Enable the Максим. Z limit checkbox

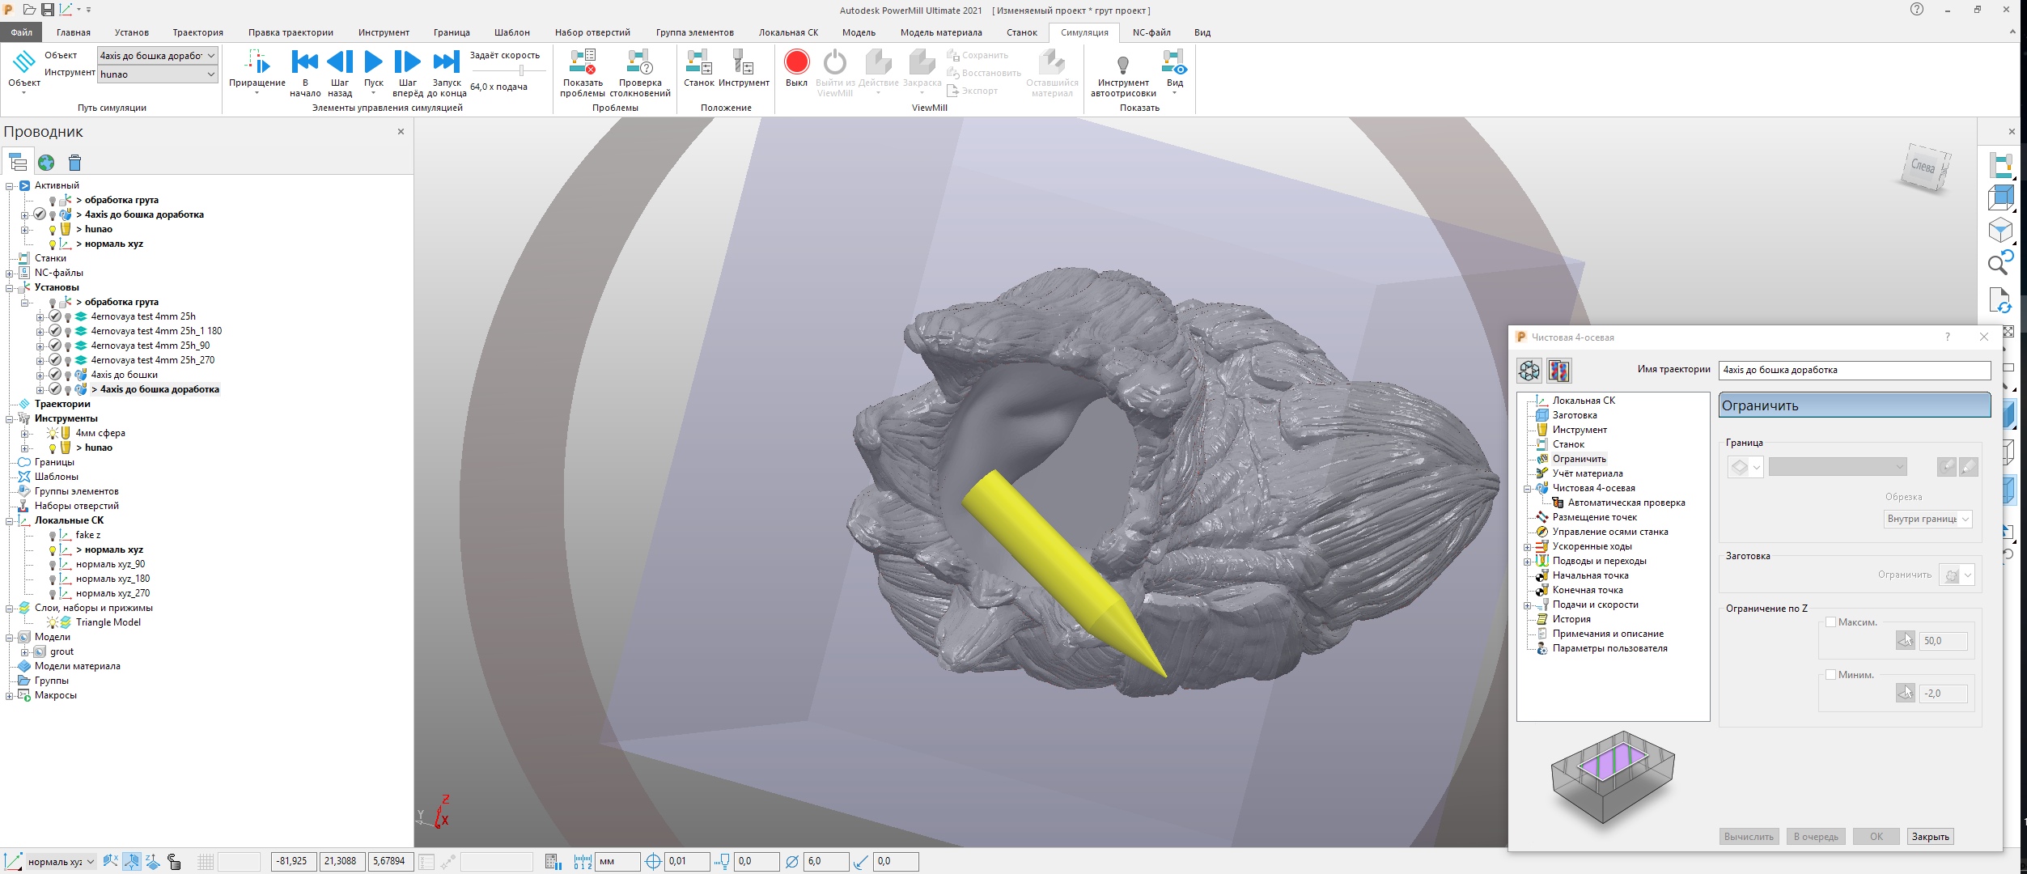[1830, 622]
